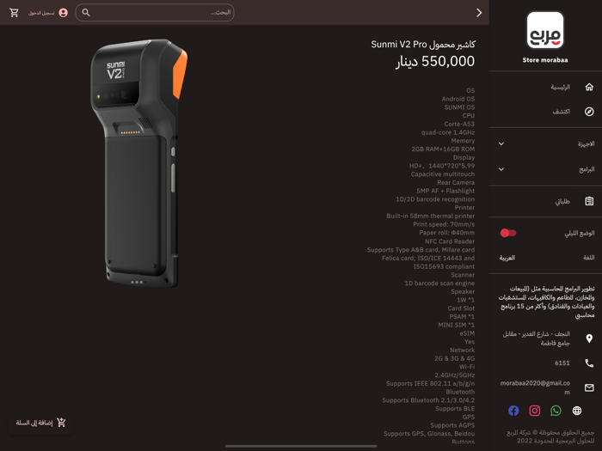Click the Sunmi V2 Pro product image
602x451 pixels.
point(139,163)
